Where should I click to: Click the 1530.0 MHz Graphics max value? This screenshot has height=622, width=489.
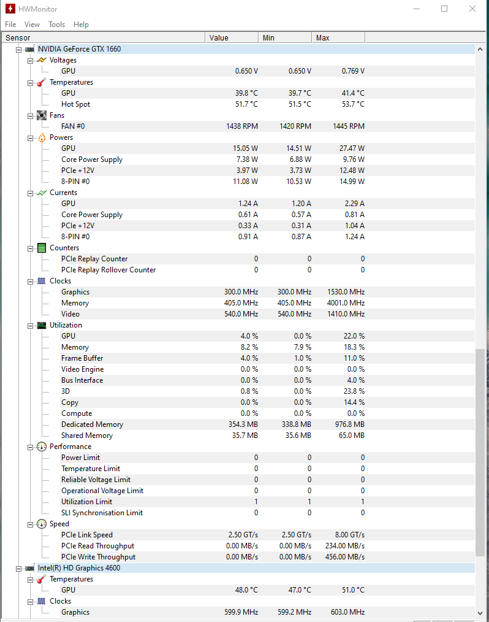click(x=346, y=292)
